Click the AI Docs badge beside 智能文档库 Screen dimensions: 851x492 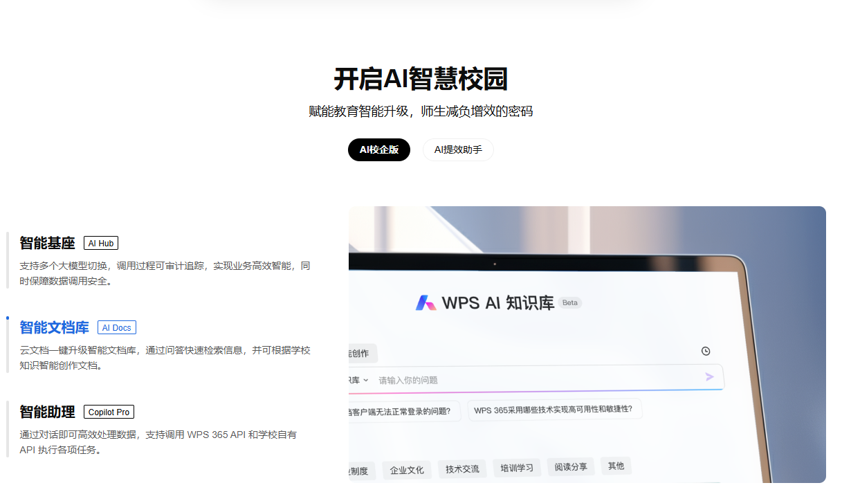pyautogui.click(x=116, y=327)
